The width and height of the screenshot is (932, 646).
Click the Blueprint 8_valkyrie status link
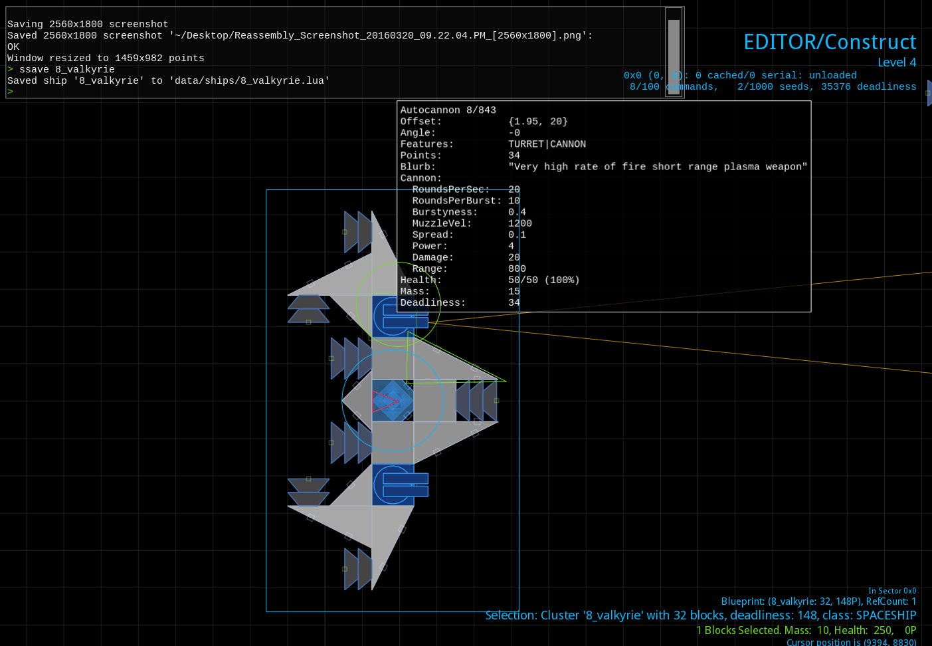point(818,601)
